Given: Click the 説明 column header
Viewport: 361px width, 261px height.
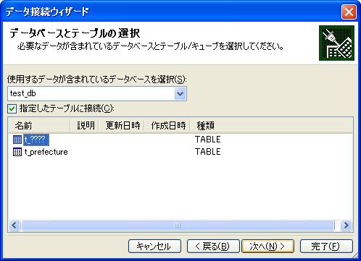Looking at the screenshot, I should pyautogui.click(x=85, y=126).
